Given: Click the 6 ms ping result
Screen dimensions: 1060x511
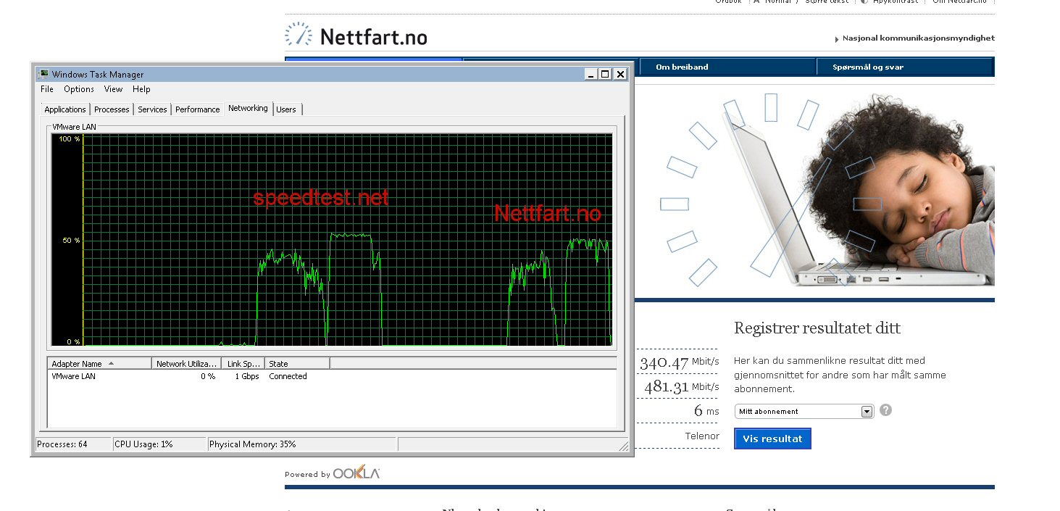Looking at the screenshot, I should (706, 411).
